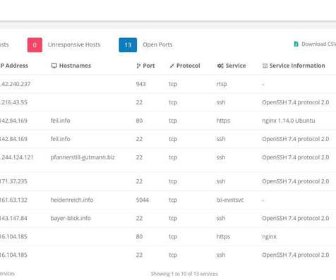Sort by the Port column header
The image size is (336, 280).
coord(145,66)
